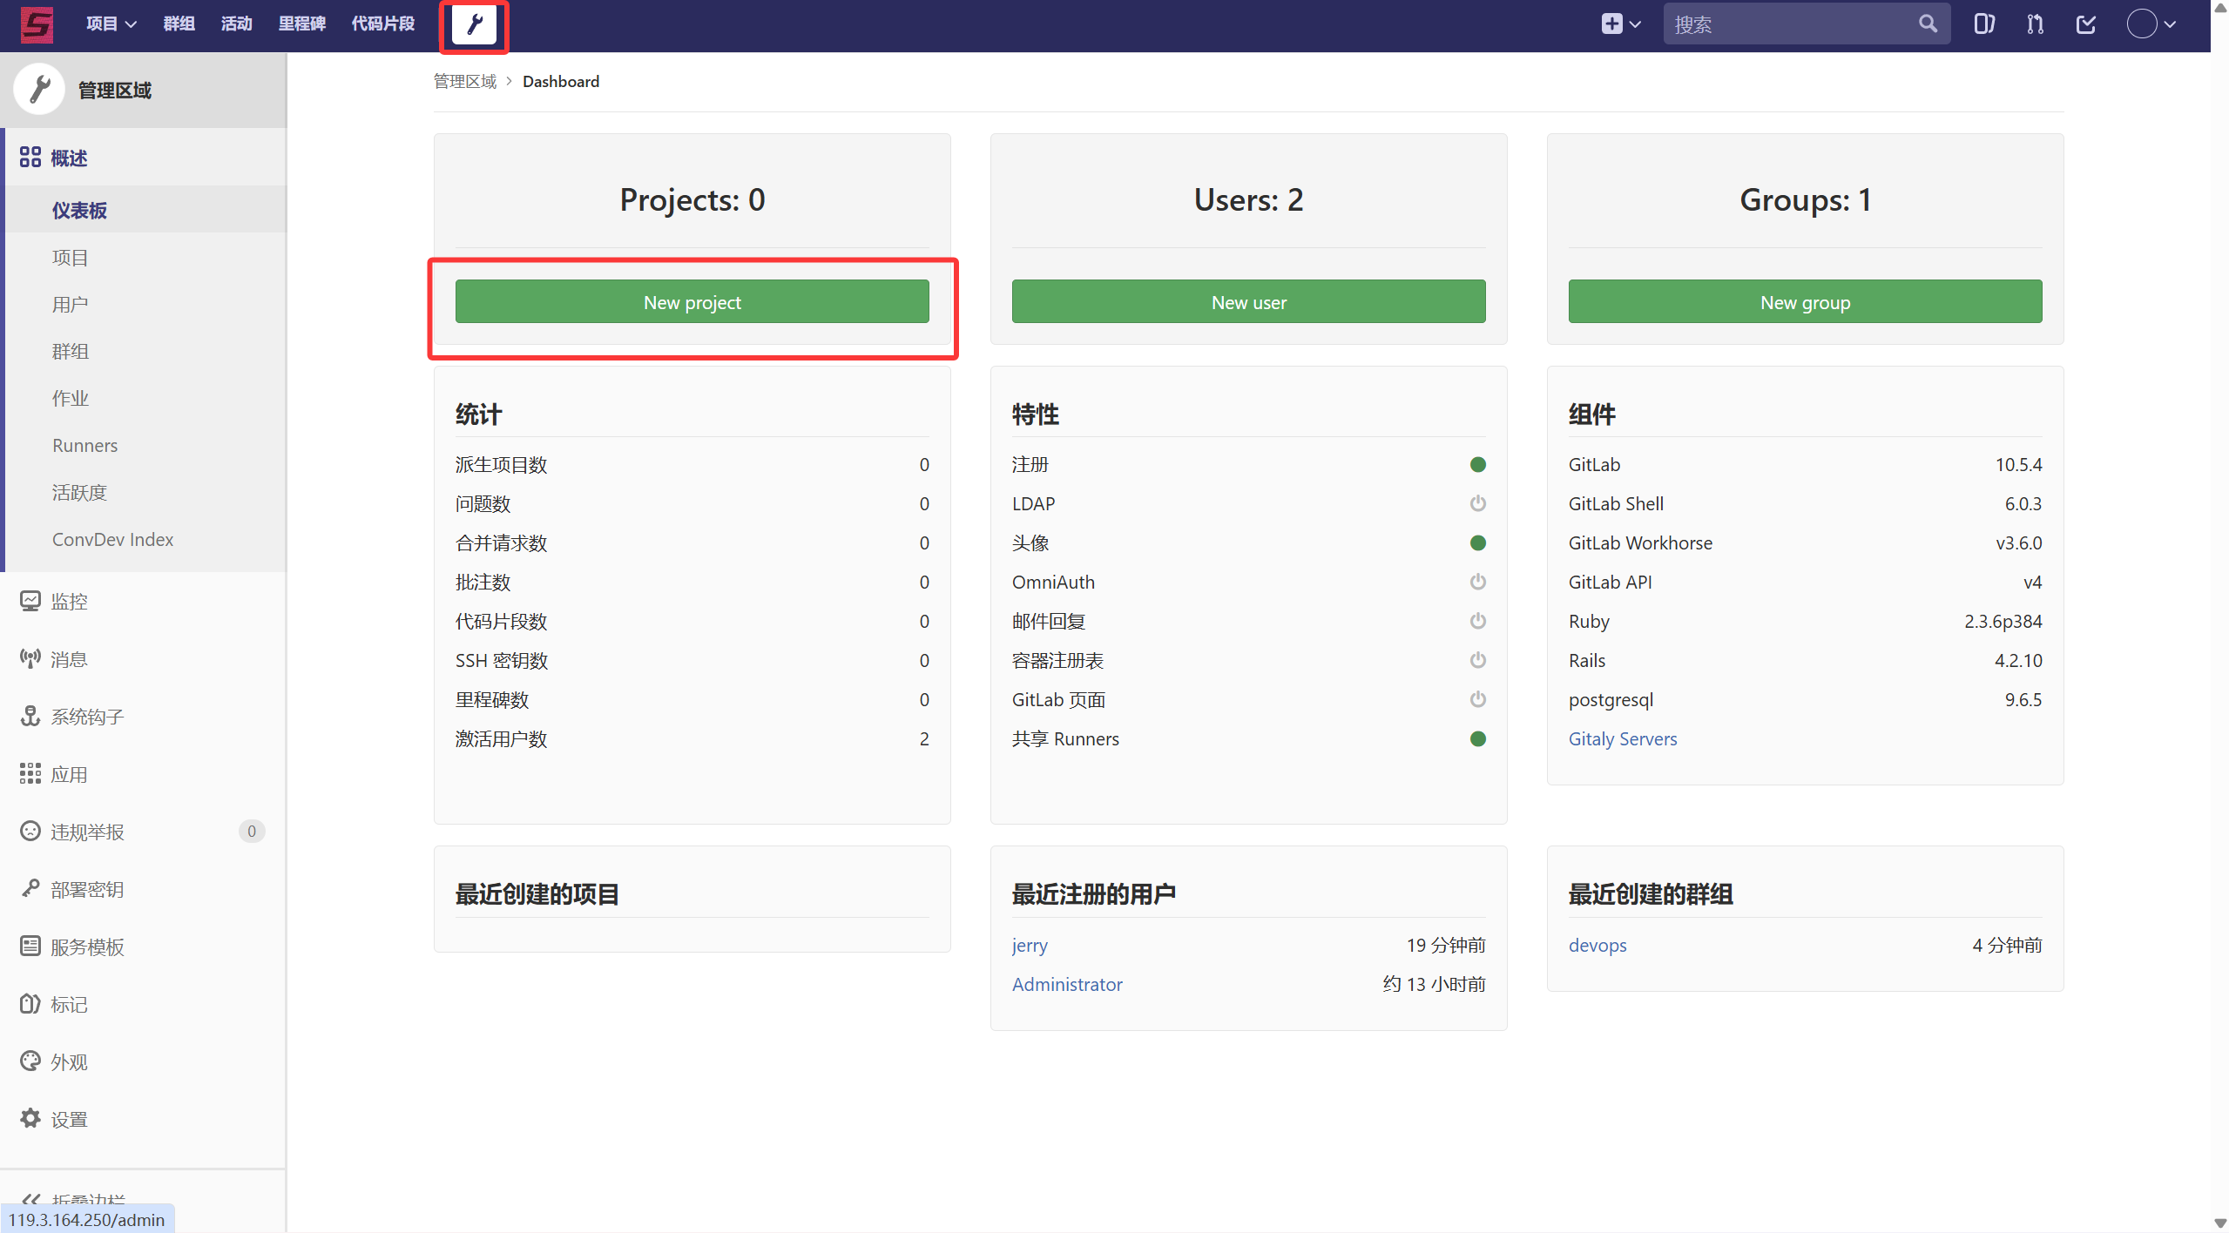This screenshot has width=2229, height=1233.
Task: Click the 注册 green status dot
Action: [1477, 464]
